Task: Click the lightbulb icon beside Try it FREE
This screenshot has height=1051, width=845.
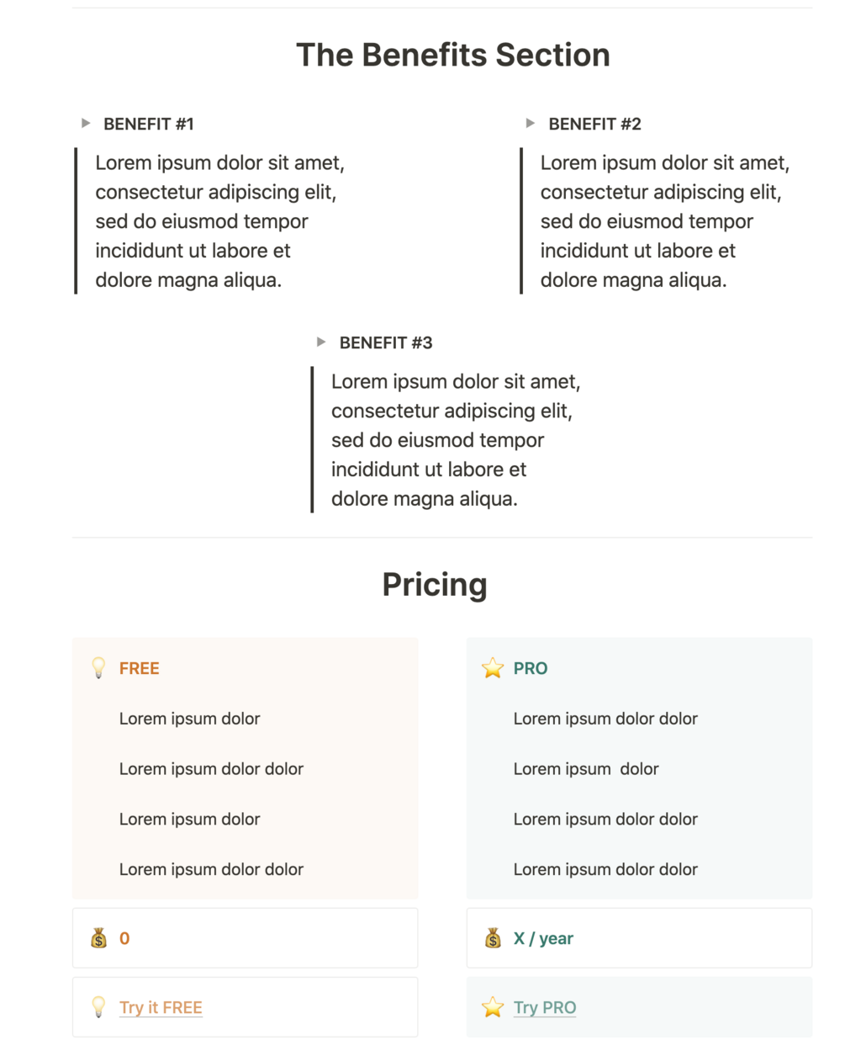Action: [98, 1007]
